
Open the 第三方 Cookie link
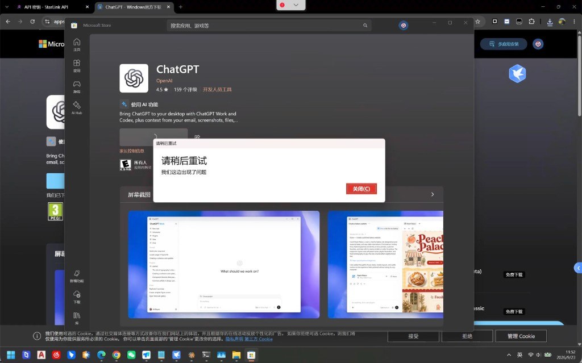point(259,339)
